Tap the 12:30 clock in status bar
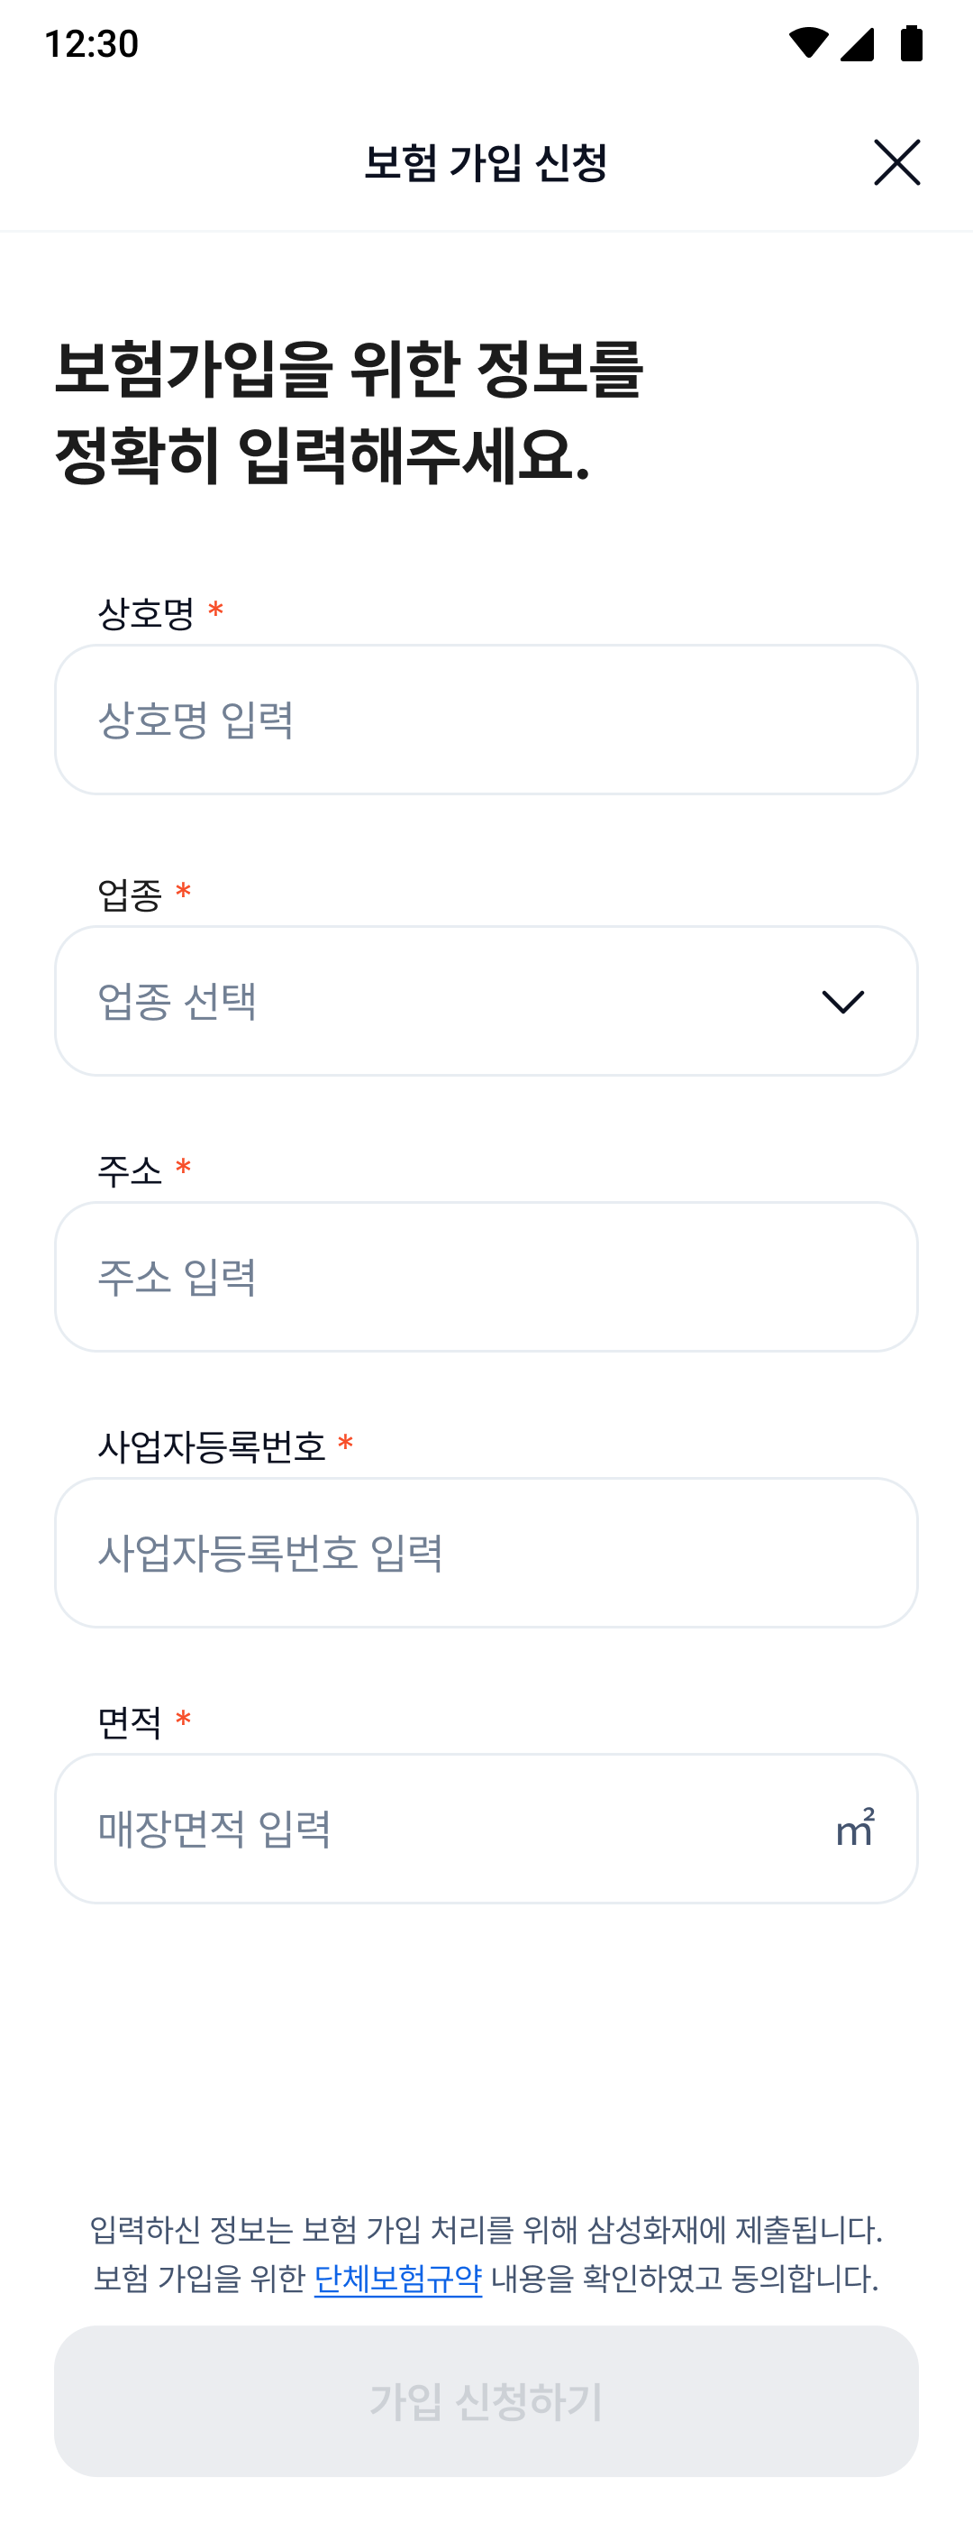This screenshot has width=973, height=2532. [x=91, y=44]
